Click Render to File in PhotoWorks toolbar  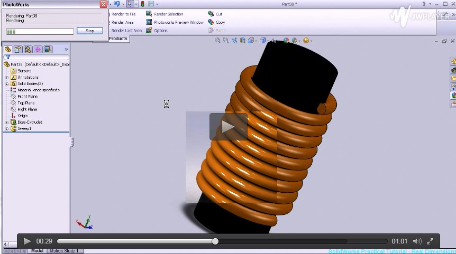coord(123,14)
